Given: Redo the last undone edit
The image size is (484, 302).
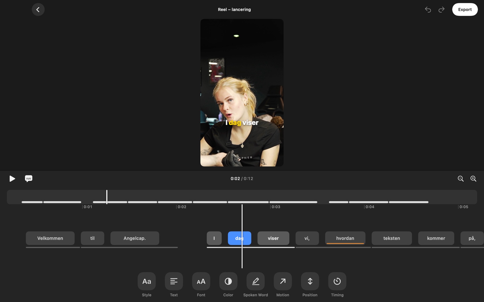Looking at the screenshot, I should (x=441, y=10).
